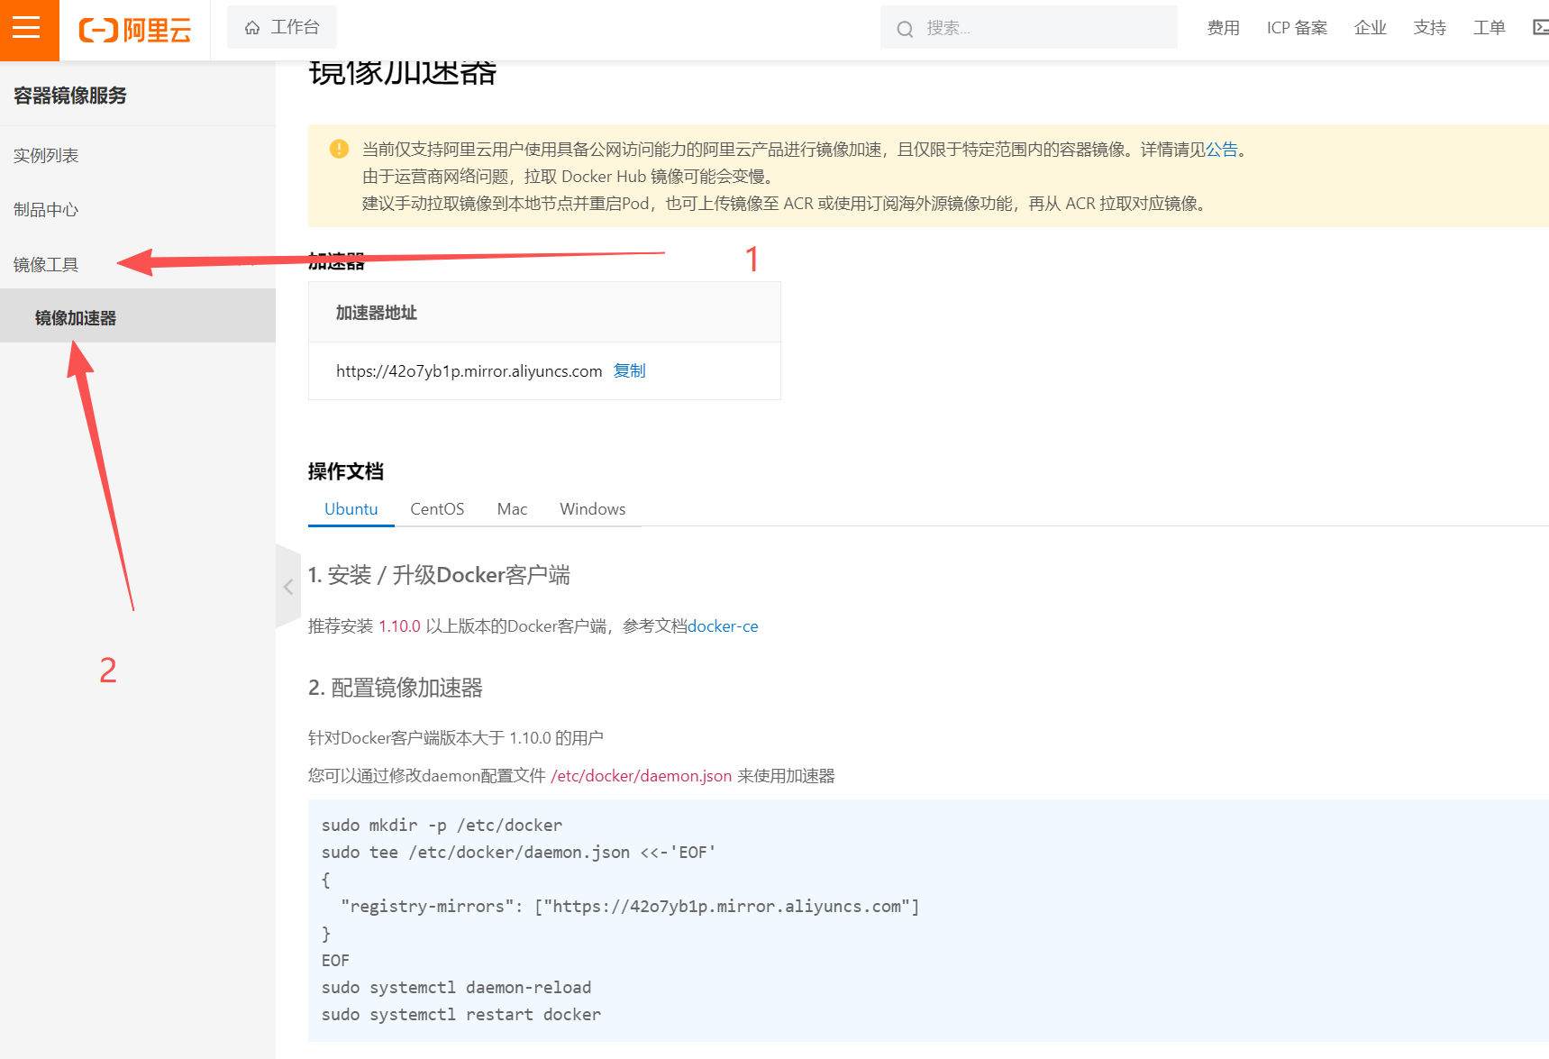Copy accelerator address via 复制

(629, 370)
